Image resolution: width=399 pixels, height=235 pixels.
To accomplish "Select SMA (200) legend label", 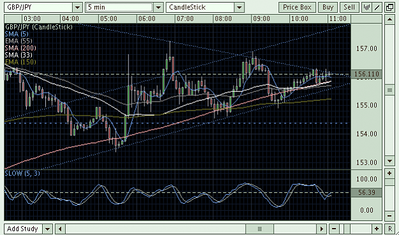I will (x=20, y=48).
